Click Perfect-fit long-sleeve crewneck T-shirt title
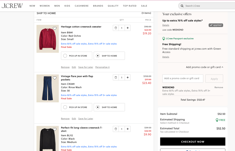Image resolution: width=235 pixels, height=151 pixels. pos(82,129)
